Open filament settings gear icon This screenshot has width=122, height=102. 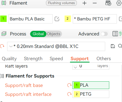(x=119, y=3)
